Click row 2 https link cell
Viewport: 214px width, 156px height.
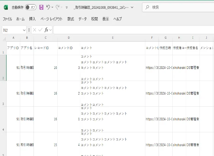click(152, 68)
